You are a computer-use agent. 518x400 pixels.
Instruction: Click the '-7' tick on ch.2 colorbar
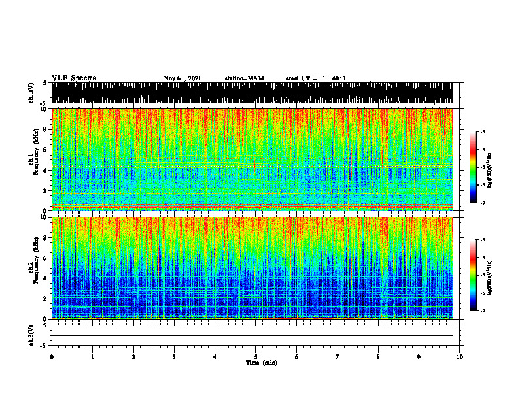tap(483, 310)
